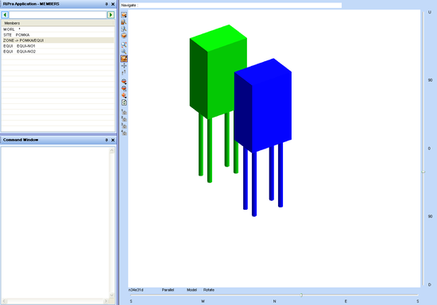Pin the Members panel
Image resolution: width=437 pixels, height=305 pixels.
coord(106,4)
